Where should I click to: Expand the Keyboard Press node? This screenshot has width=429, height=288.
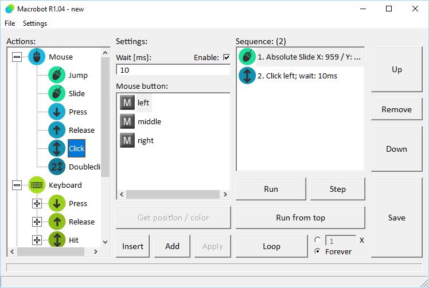coord(37,203)
